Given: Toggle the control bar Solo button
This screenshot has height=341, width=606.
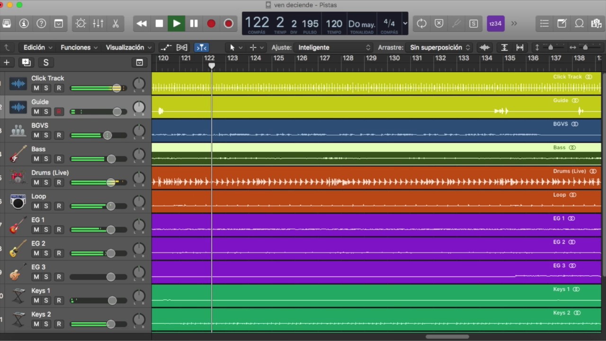Looking at the screenshot, I should tap(473, 23).
